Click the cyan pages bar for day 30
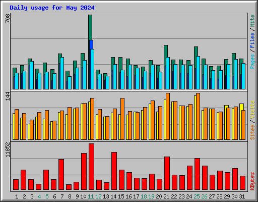Viewport: 258px width, 202px height. (236, 74)
